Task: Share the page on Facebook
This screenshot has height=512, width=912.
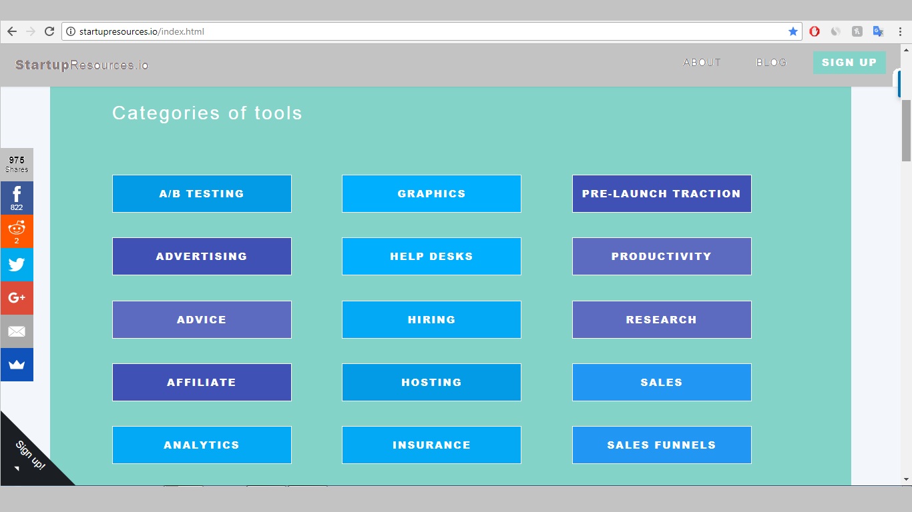Action: (x=17, y=197)
